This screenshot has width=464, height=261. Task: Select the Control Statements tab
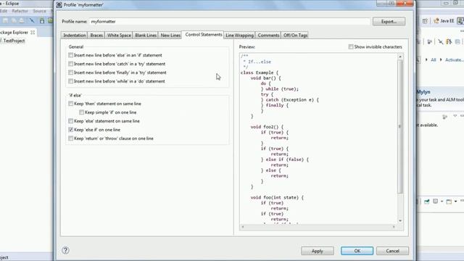tap(203, 35)
